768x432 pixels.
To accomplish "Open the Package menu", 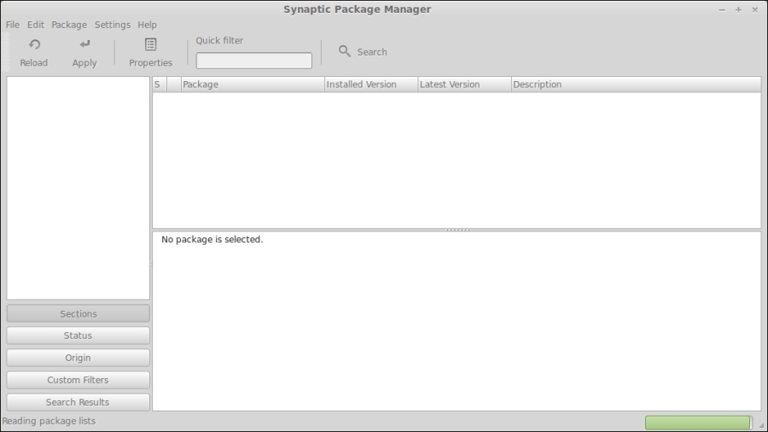I will (69, 25).
